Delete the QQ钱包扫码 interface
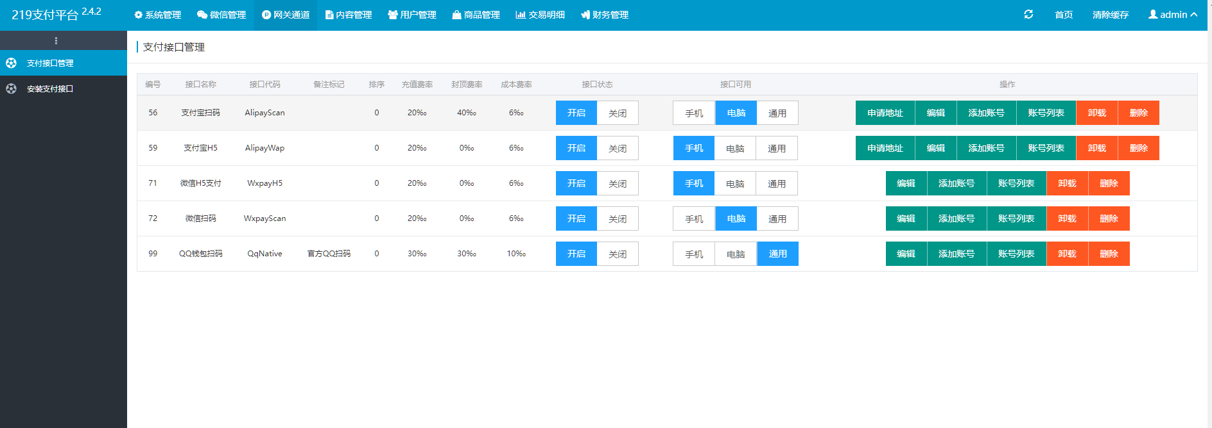This screenshot has height=428, width=1212. (x=1109, y=254)
